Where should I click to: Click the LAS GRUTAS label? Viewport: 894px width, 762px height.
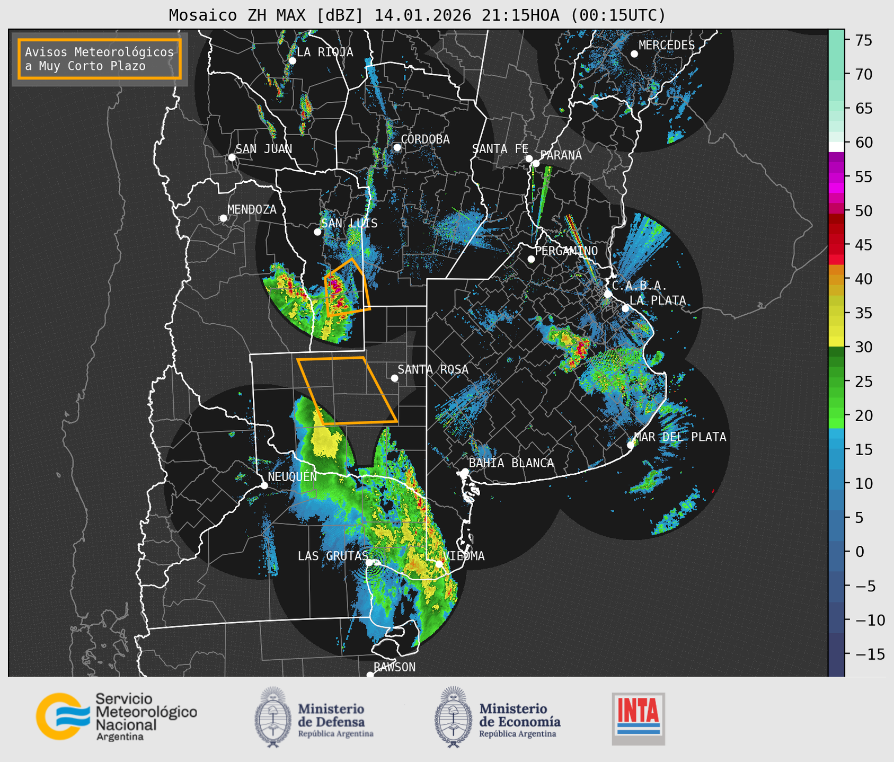333,556
